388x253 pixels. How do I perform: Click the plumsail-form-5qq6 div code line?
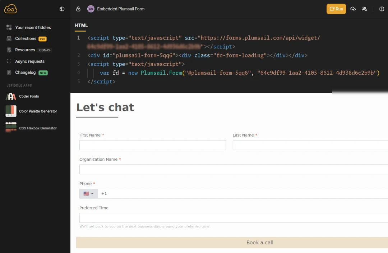point(197,55)
